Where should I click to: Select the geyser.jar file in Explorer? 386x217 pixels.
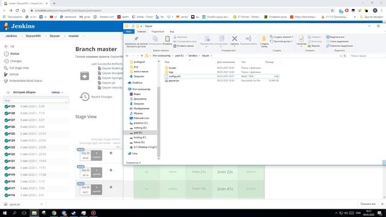click(174, 81)
